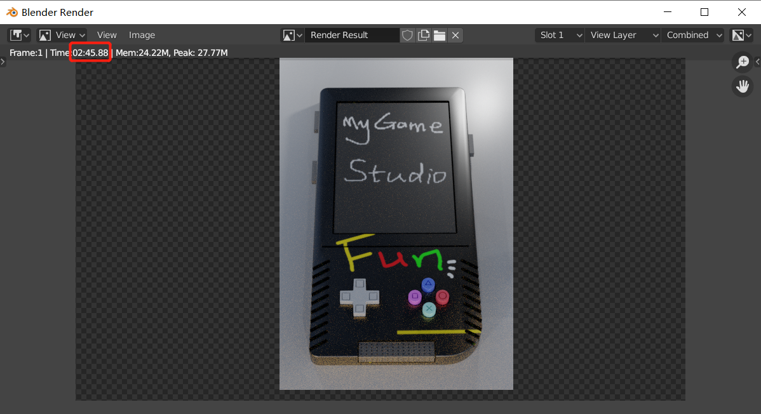Minimize the Blender Render window
761x414 pixels.
coord(668,12)
